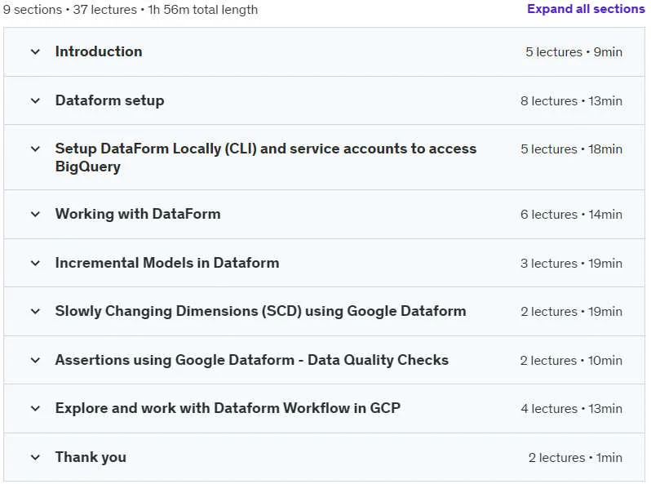Image resolution: width=651 pixels, height=484 pixels.
Task: Select the Introduction section title
Action: pos(99,51)
